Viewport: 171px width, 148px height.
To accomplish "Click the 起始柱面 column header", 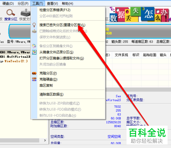I will (149, 55).
